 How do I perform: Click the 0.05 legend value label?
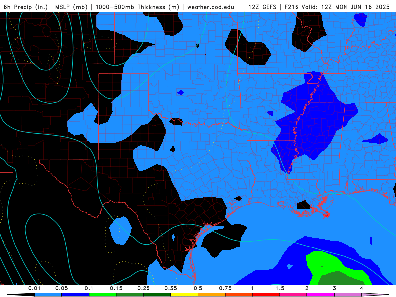61,288
